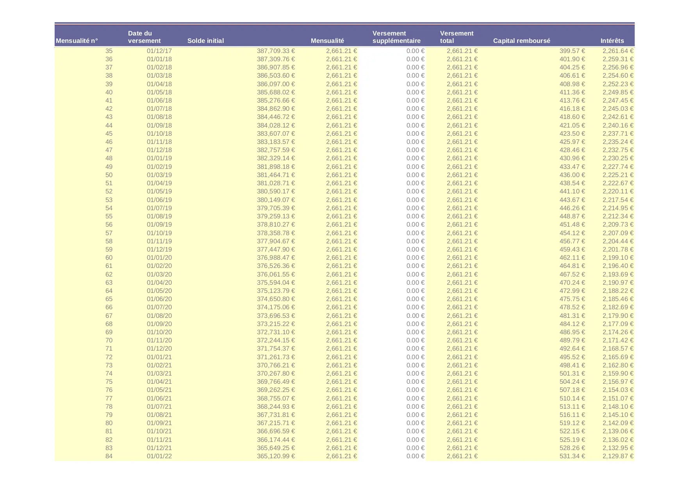Click the extra payment cell in row 50
This screenshot has width=685, height=484.
(x=415, y=175)
